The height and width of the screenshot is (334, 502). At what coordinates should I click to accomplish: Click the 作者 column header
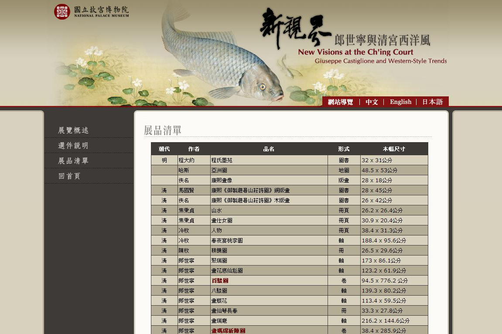[x=194, y=149]
